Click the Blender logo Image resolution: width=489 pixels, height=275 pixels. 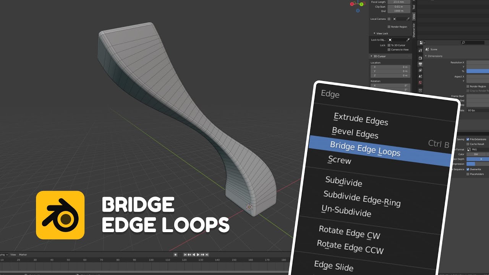60,215
